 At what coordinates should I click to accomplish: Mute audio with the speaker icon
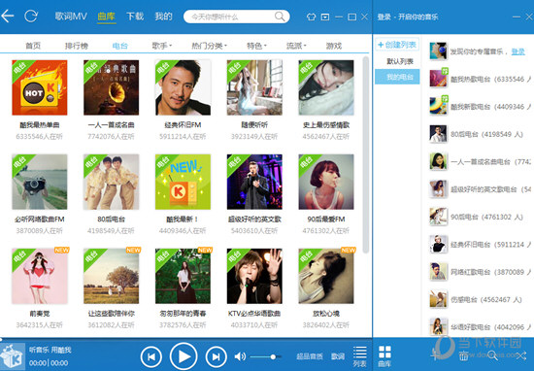[x=240, y=356]
